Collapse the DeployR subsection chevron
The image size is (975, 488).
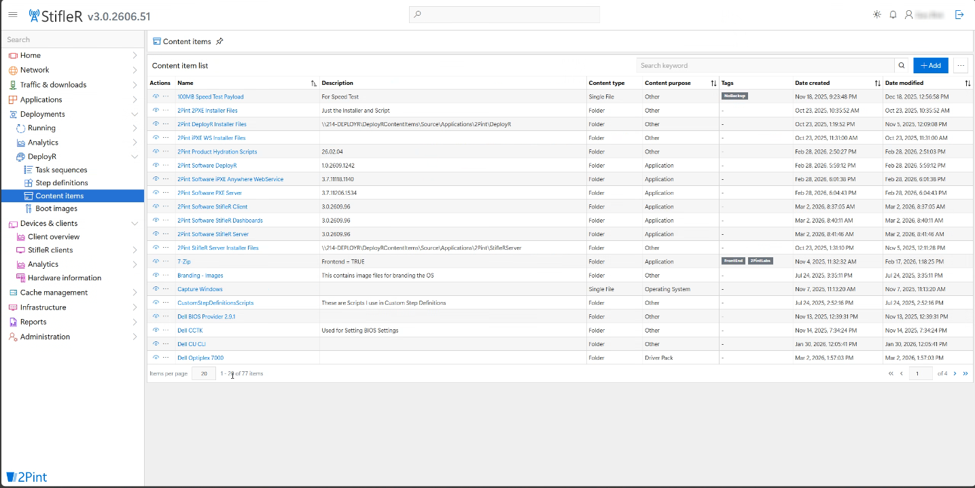click(x=135, y=157)
